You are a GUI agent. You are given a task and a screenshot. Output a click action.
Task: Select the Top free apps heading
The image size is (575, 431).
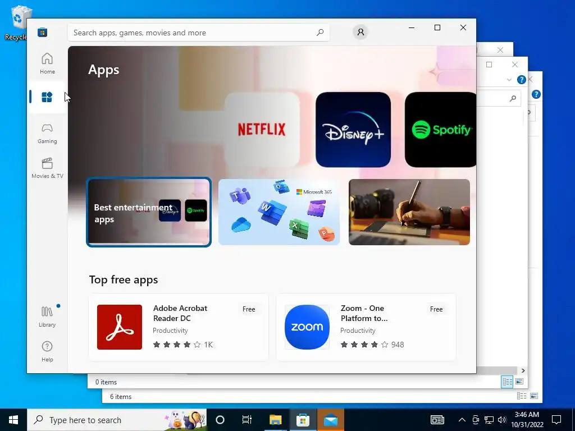click(x=124, y=279)
